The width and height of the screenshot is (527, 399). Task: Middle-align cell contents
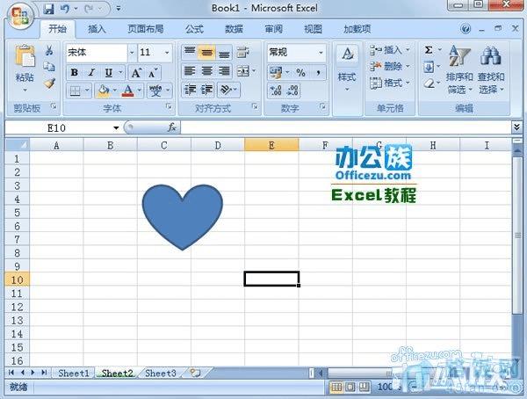click(x=206, y=52)
